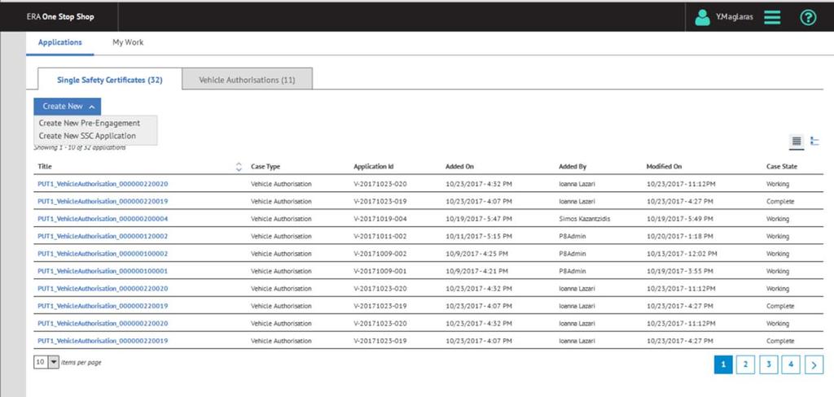Go to page 3
Viewport: 834px width, 397px height.
(x=769, y=364)
